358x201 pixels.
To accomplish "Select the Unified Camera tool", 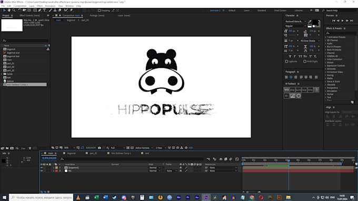I will 24,11.
